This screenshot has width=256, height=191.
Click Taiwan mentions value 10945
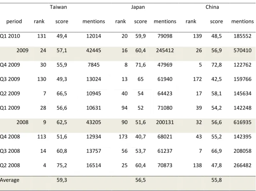coord(94,94)
